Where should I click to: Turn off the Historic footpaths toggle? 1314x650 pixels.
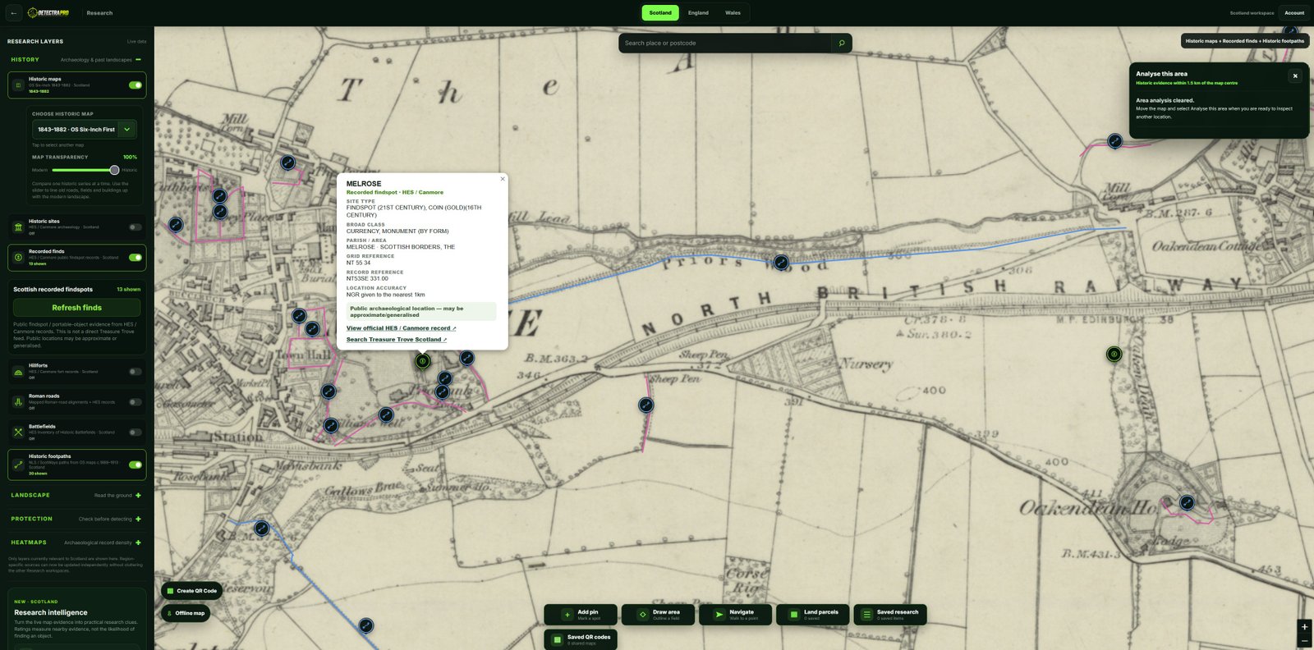[136, 465]
